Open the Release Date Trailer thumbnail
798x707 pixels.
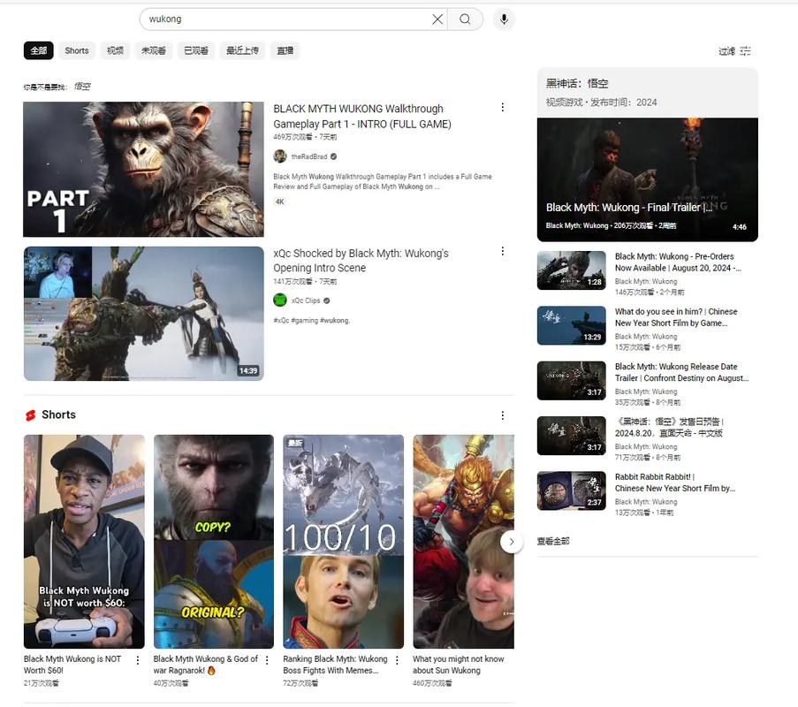(572, 380)
